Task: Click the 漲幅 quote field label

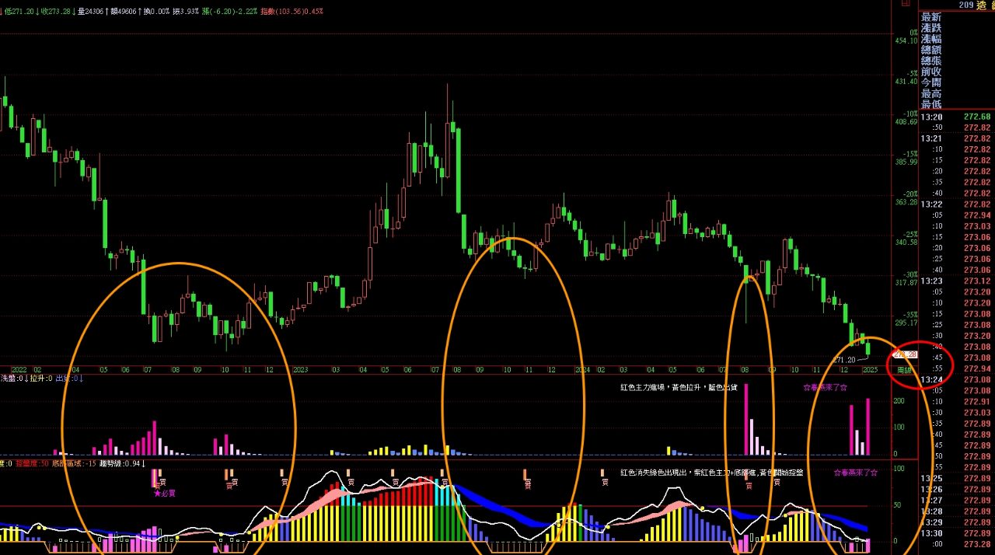Action: [x=930, y=39]
